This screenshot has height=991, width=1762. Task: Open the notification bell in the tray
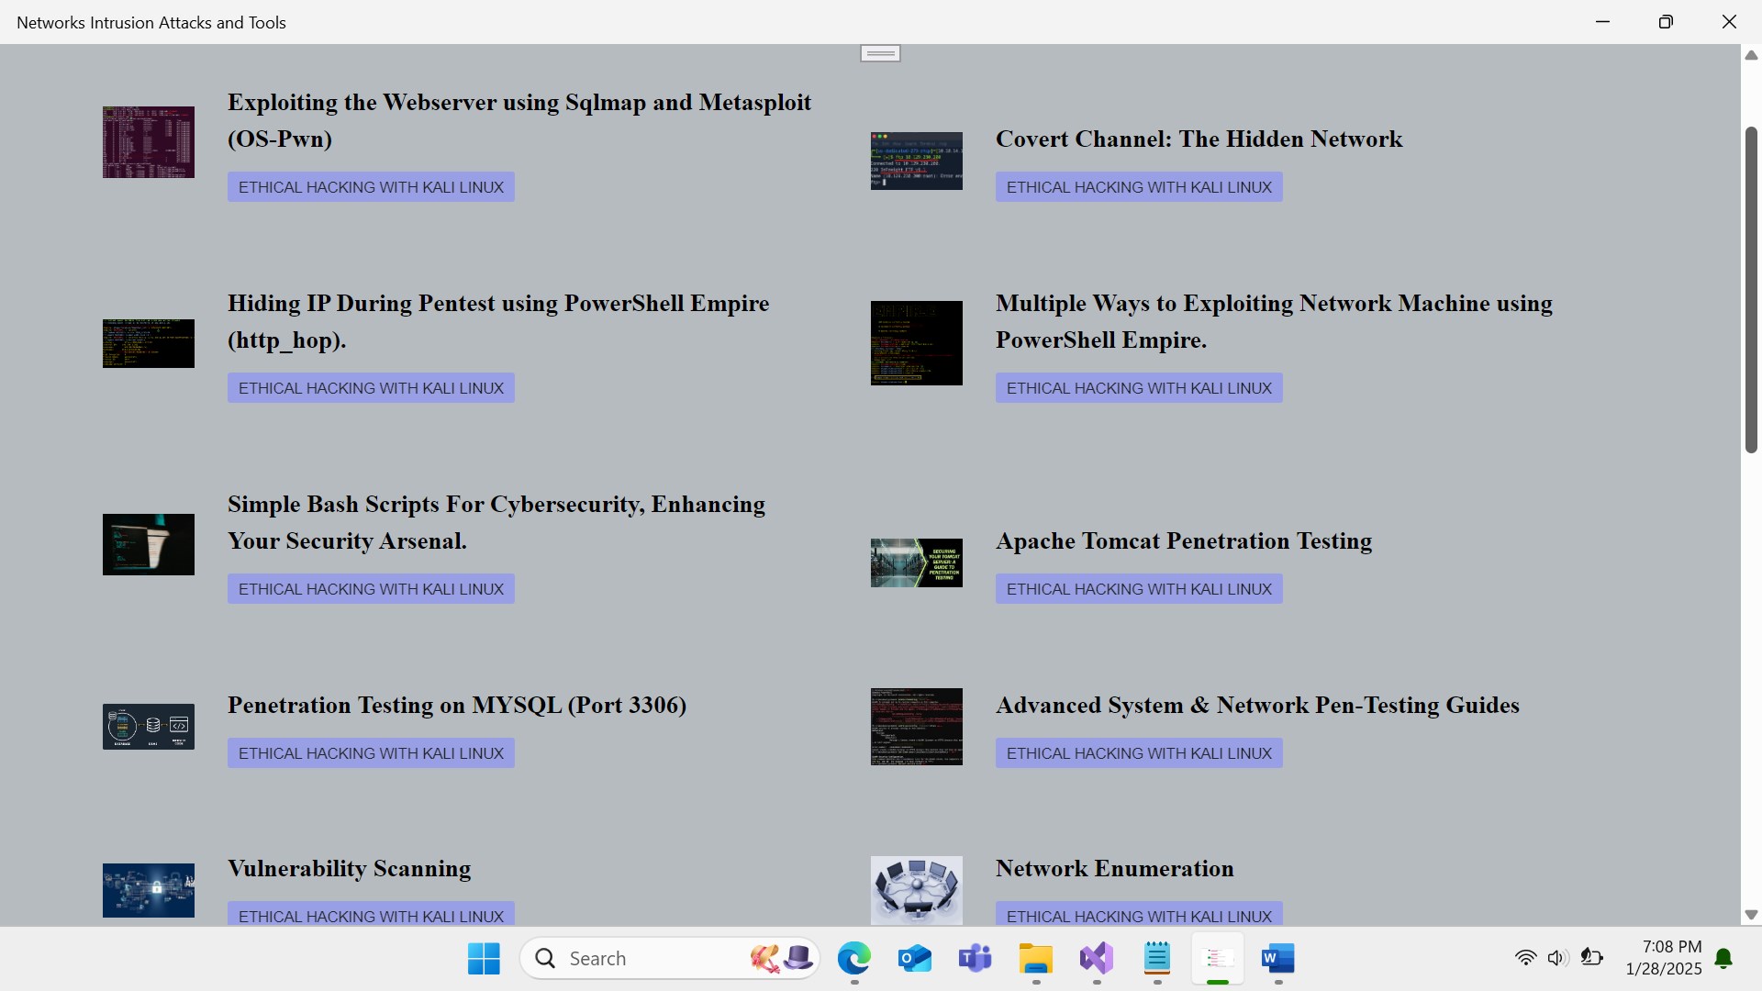pos(1723,959)
